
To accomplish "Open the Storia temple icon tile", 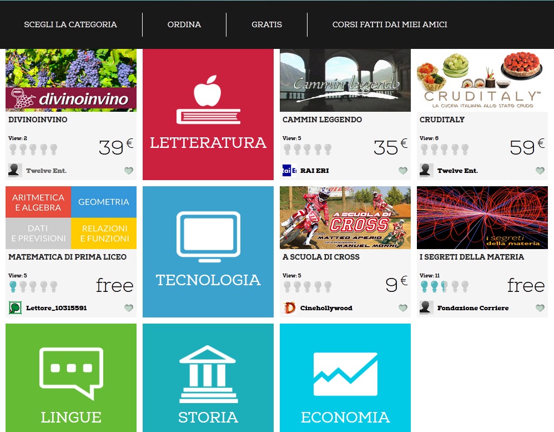I will tap(208, 378).
